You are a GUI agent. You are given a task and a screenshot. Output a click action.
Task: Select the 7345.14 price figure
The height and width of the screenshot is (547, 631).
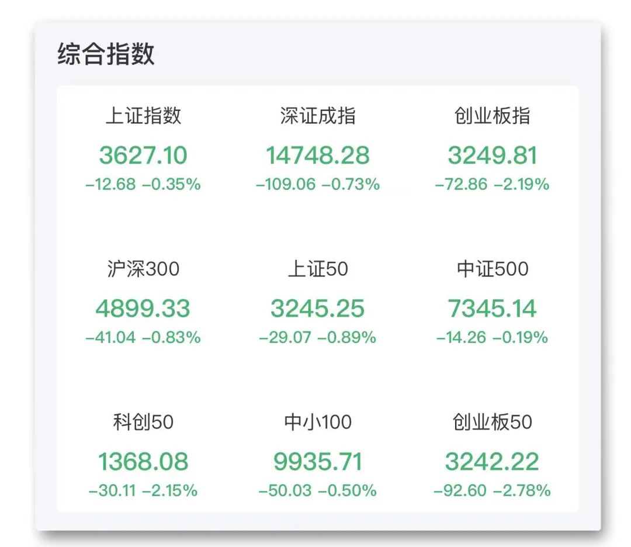492,309
